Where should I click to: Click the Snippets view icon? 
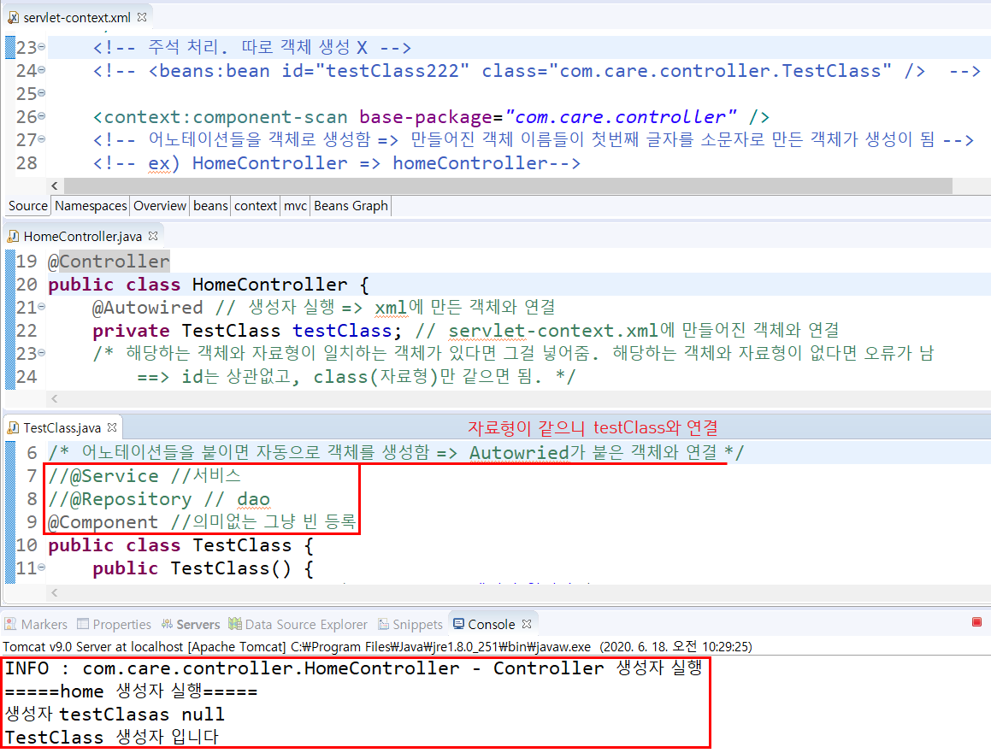click(384, 624)
